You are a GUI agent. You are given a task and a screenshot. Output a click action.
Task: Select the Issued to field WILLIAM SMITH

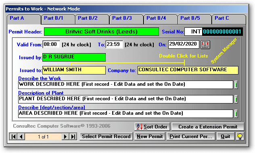pyautogui.click(x=74, y=70)
